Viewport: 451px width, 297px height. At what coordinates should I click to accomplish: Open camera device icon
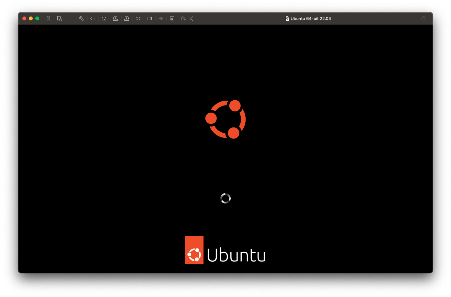149,18
